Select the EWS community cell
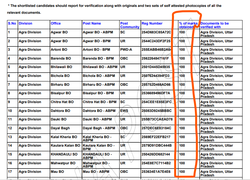 click(x=124, y=111)
